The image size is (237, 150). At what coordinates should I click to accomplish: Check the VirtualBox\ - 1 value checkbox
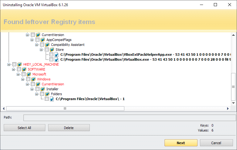(x=47, y=99)
